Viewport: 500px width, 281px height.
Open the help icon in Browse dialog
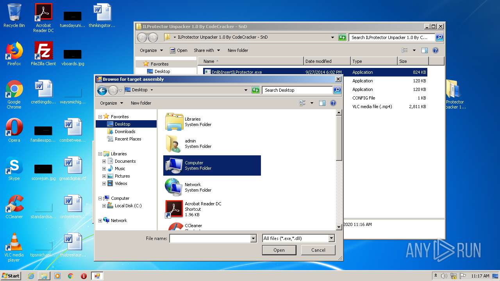[x=333, y=103]
